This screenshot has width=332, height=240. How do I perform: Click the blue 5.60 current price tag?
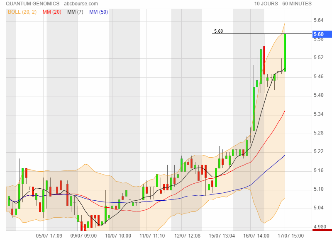point(322,34)
